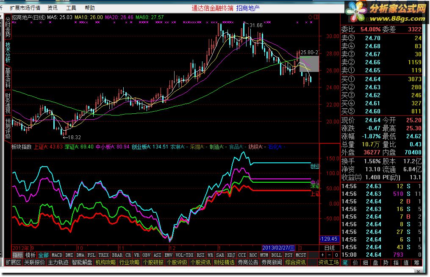The image size is (430, 277).
Task: Apply the WR indicator
Action: tap(210, 255)
